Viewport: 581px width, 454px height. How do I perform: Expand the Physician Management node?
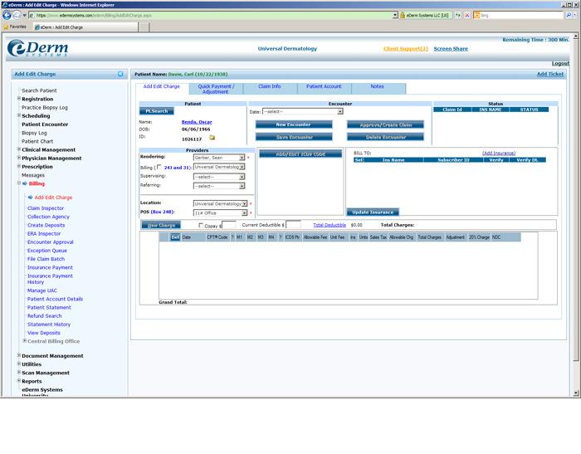click(x=19, y=158)
